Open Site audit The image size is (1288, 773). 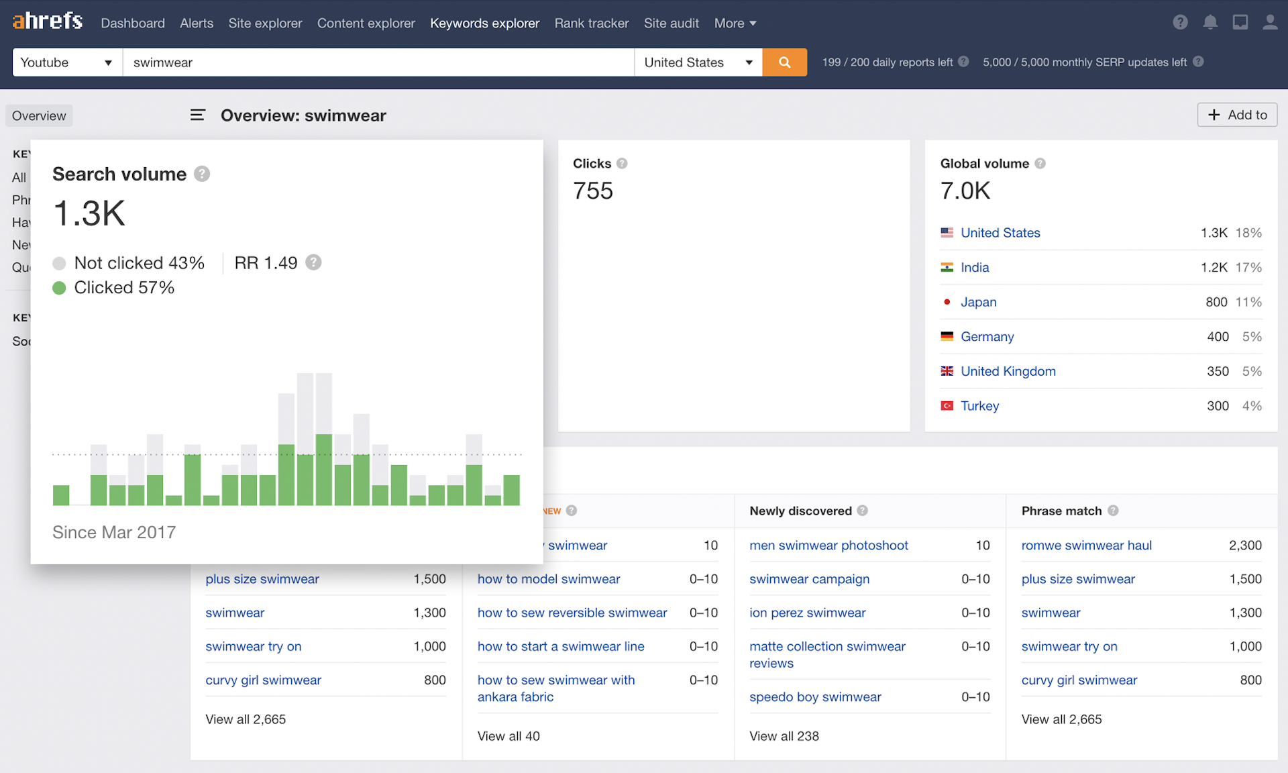click(x=672, y=23)
